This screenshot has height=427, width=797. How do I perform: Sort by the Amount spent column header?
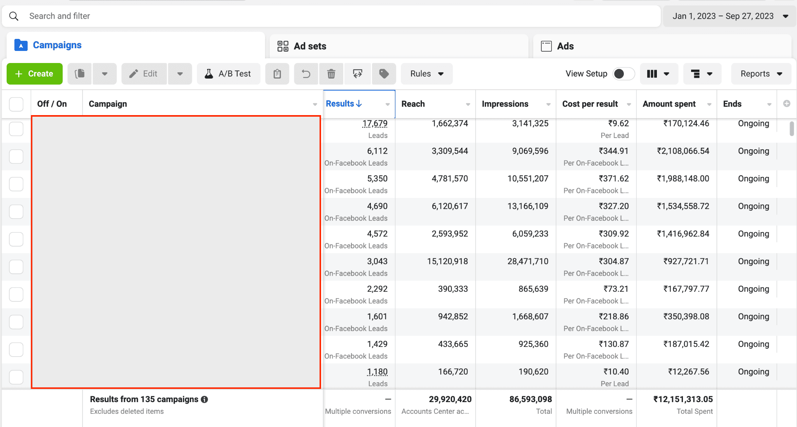(x=669, y=104)
